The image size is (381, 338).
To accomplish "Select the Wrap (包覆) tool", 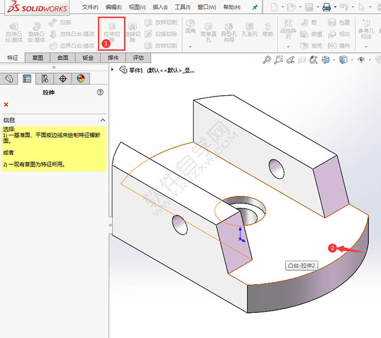I will pyautogui.click(x=339, y=22).
